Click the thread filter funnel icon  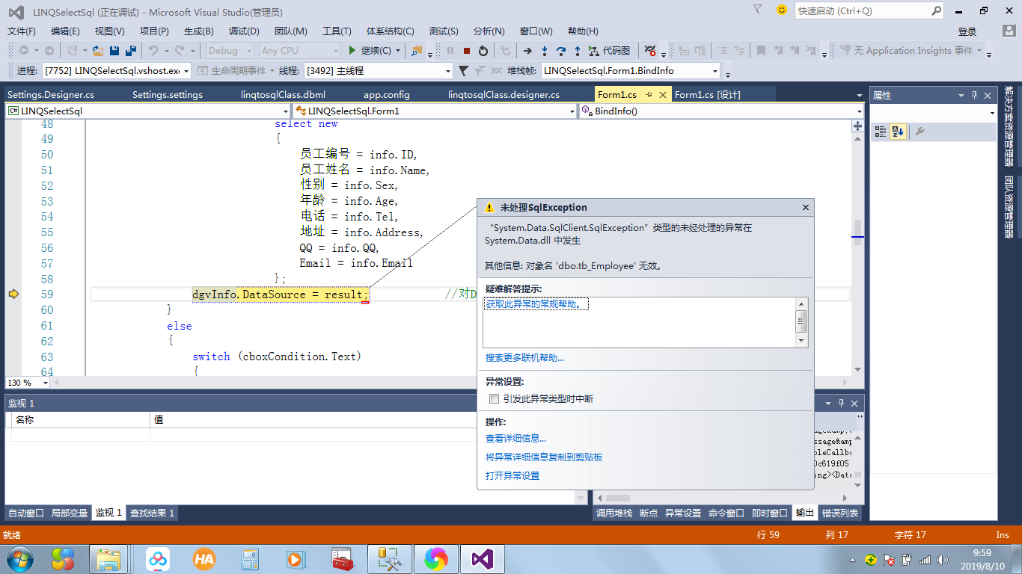[x=463, y=70]
